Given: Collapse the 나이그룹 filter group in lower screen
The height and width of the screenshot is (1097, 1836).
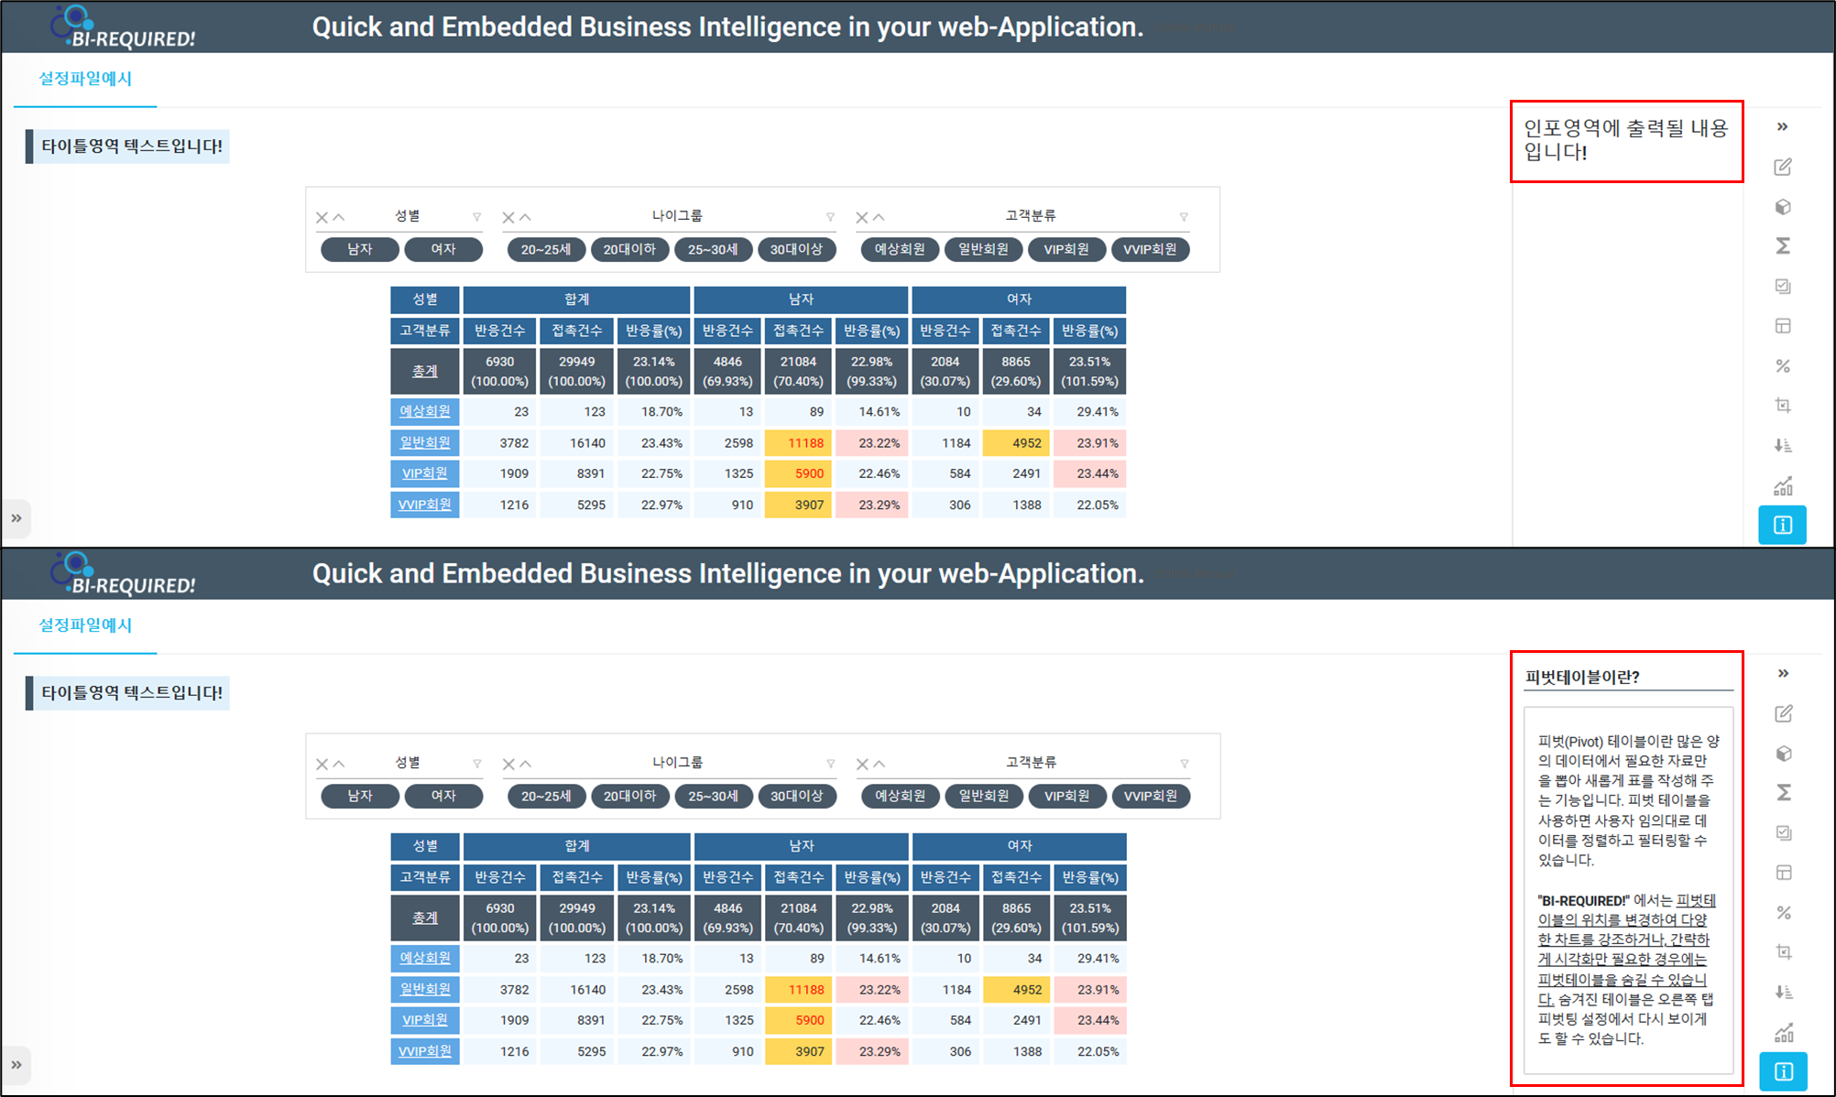Looking at the screenshot, I should (525, 765).
